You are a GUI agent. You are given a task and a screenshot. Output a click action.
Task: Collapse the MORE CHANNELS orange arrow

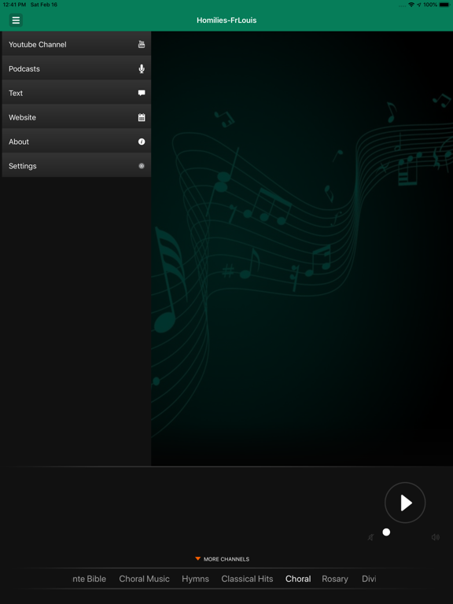[197, 558]
